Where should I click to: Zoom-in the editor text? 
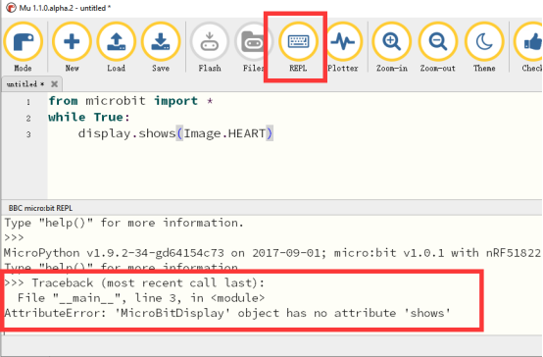(392, 47)
